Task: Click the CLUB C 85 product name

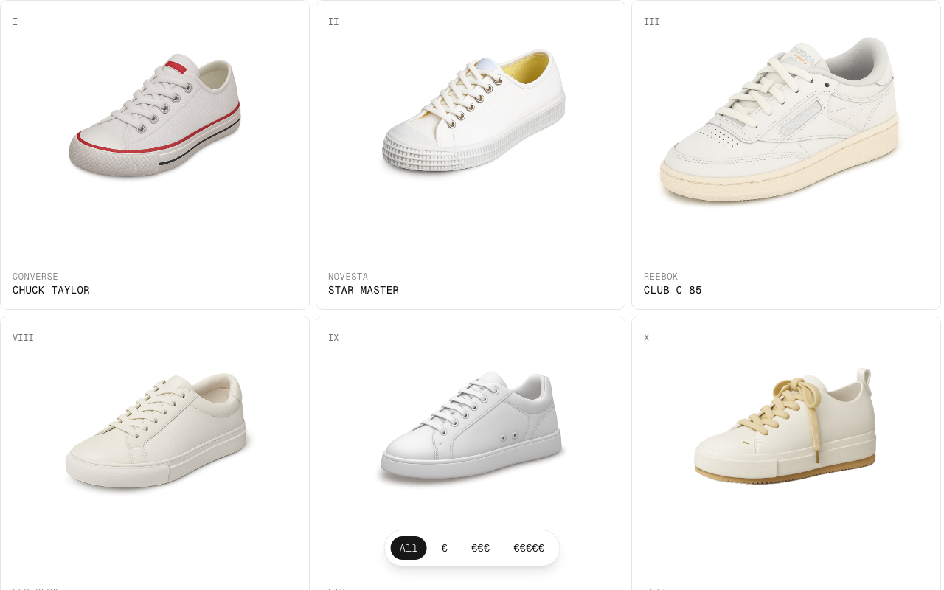Action: (673, 291)
